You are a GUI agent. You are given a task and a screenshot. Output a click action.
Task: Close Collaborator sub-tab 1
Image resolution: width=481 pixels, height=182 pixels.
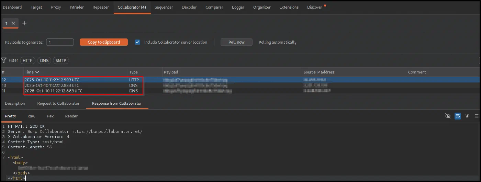(13, 23)
